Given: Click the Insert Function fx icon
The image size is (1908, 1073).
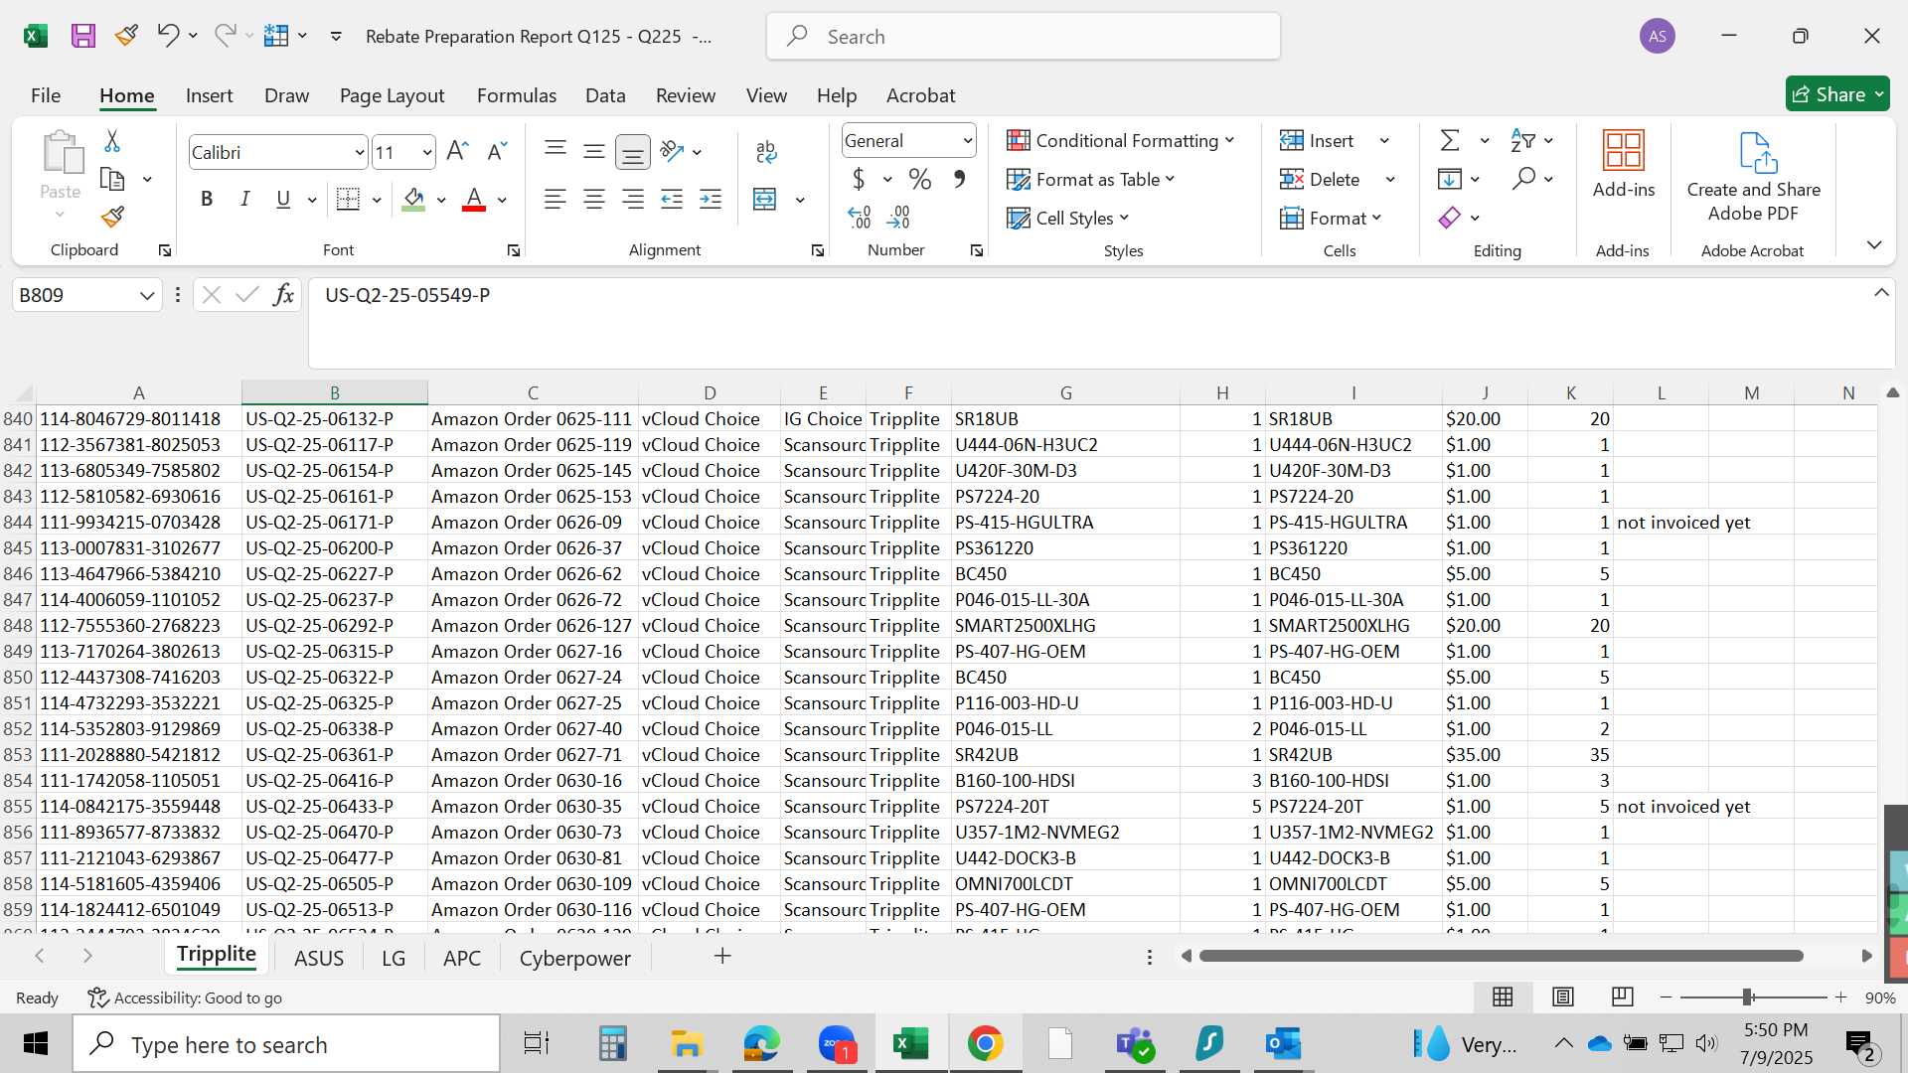Looking at the screenshot, I should tap(283, 295).
